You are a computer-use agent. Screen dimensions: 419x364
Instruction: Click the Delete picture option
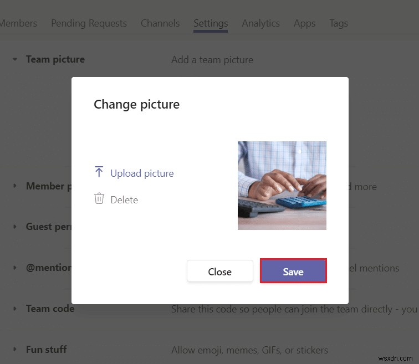pyautogui.click(x=124, y=200)
